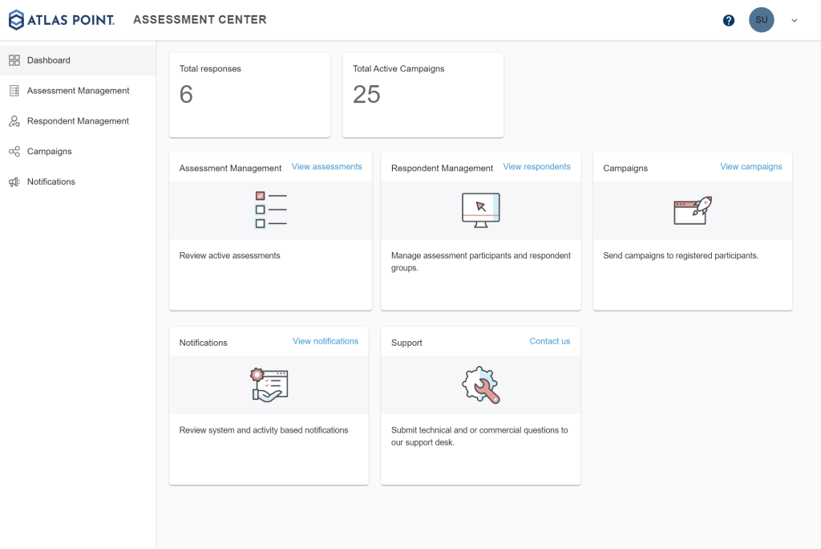This screenshot has width=821, height=549.
Task: Click the View campaigns link
Action: 750,167
